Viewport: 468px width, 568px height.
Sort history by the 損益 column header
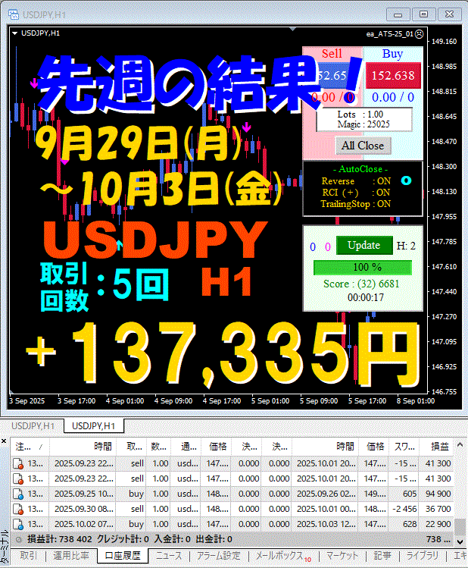pyautogui.click(x=441, y=447)
